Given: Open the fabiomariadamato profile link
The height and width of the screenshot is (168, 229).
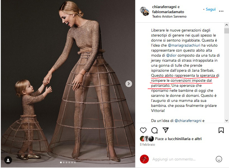Looking at the screenshot, I should coord(168,12).
